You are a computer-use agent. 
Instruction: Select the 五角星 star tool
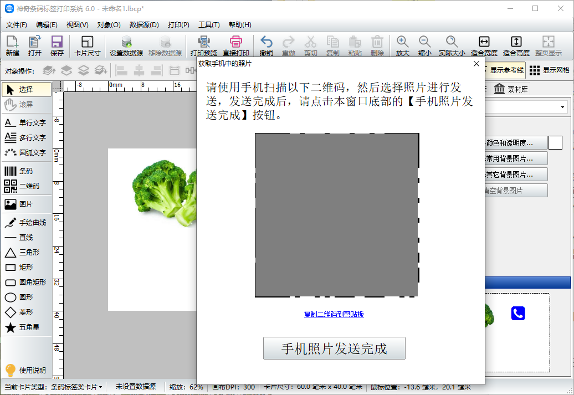[x=27, y=327]
